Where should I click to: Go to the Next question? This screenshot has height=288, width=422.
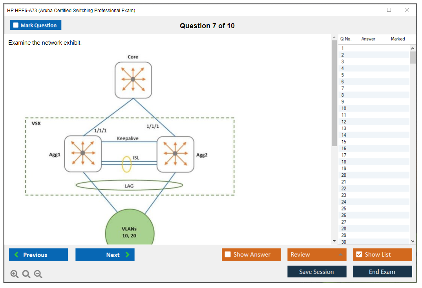pyautogui.click(x=105, y=255)
